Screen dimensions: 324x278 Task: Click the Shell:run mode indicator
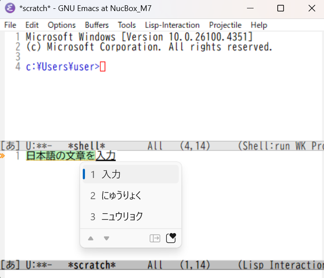(x=264, y=146)
